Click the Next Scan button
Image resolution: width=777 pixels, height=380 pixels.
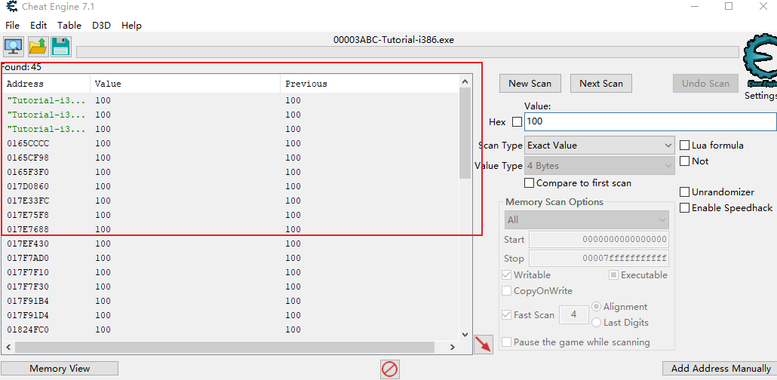point(601,83)
